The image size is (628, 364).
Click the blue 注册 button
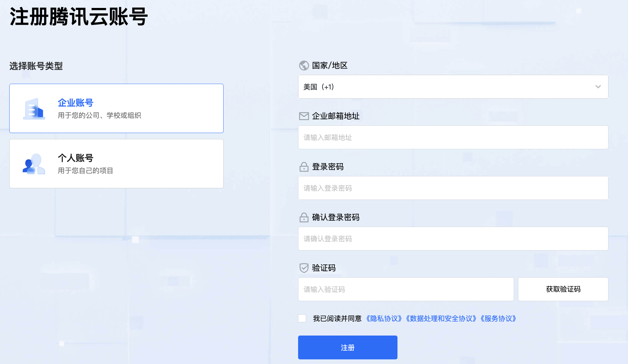[x=348, y=347]
